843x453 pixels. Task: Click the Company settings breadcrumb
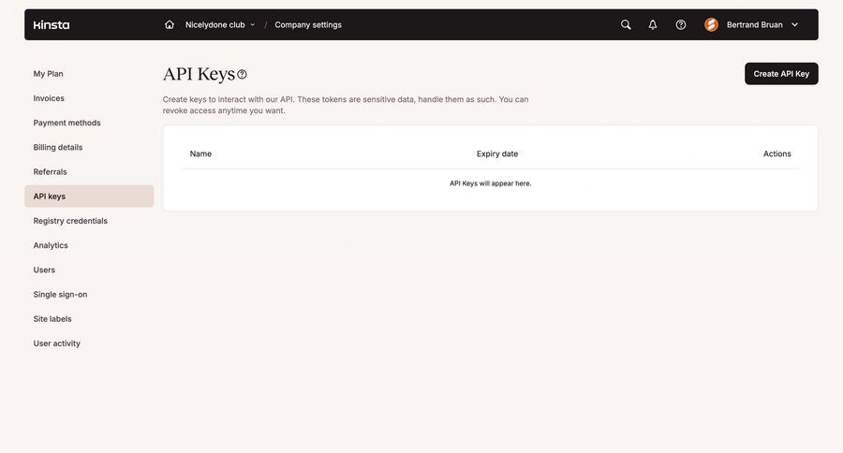tap(308, 24)
